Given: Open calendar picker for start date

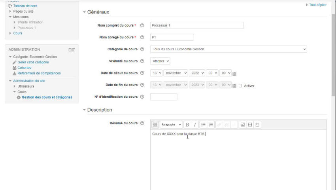Looking at the screenshot, I should (234, 74).
